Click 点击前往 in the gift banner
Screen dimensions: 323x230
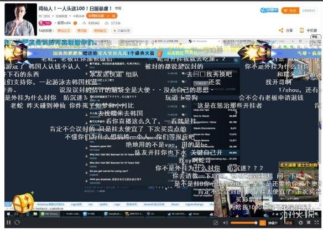pyautogui.click(x=175, y=53)
